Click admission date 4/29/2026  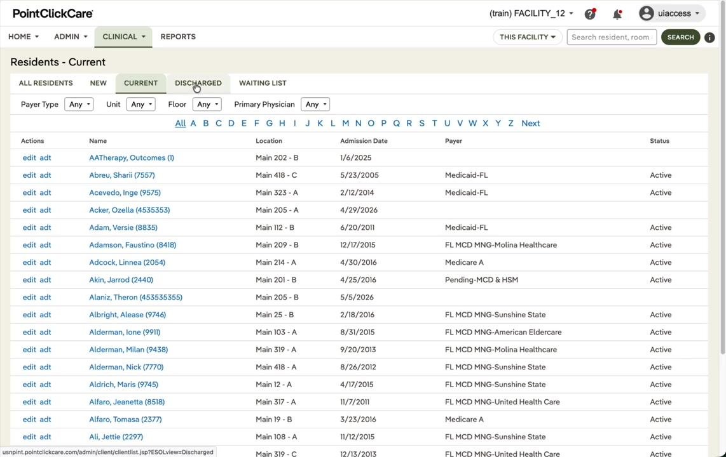(x=359, y=210)
